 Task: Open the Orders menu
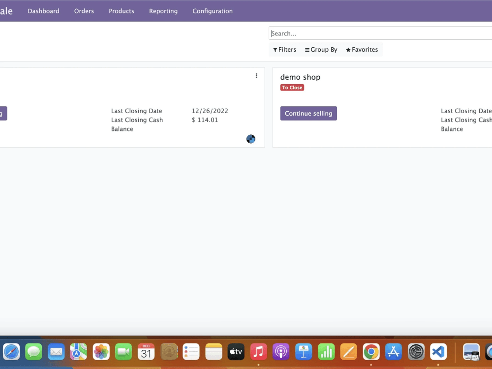(84, 11)
